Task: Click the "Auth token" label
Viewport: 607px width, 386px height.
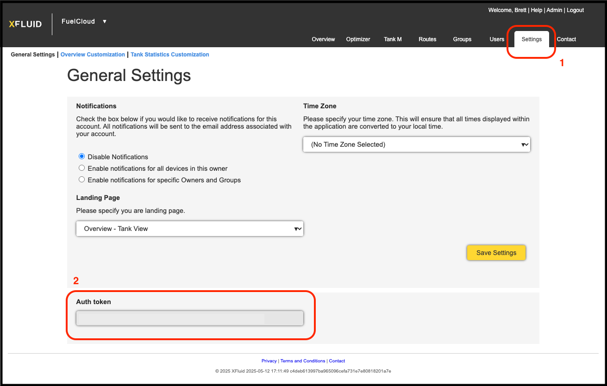Action: (94, 302)
